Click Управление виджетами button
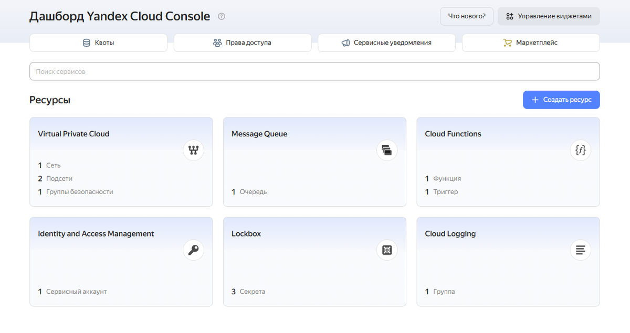Screen dimensions: 630x333 point(549,16)
